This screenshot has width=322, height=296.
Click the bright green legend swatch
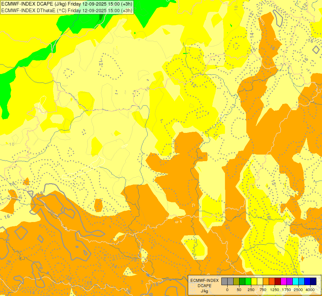tap(248, 281)
